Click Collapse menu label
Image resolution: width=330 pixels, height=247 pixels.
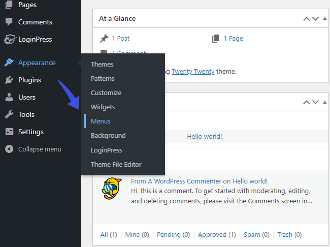pyautogui.click(x=40, y=149)
